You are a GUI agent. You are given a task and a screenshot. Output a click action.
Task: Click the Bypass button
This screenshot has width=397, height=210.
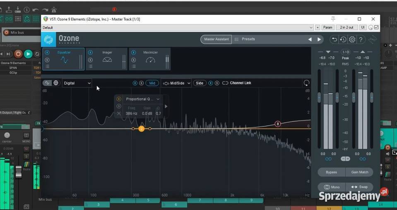tap(332, 172)
